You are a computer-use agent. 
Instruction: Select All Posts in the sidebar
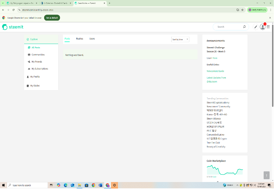pos(36,48)
